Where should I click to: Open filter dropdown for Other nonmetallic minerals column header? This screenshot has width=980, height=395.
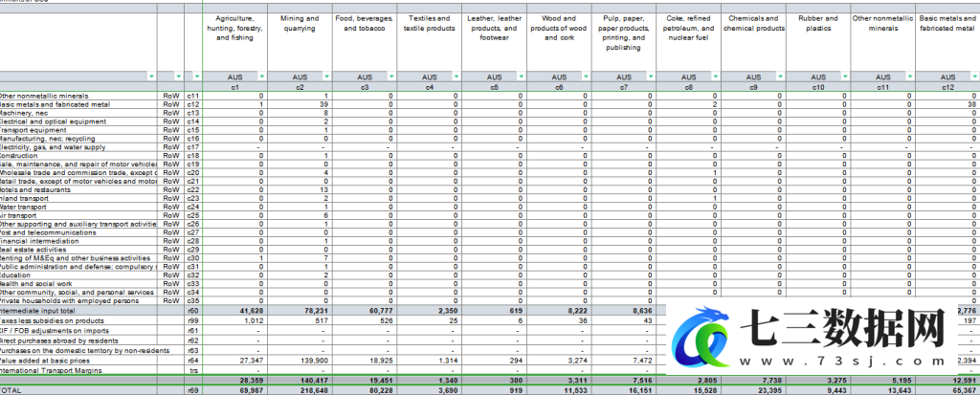910,77
